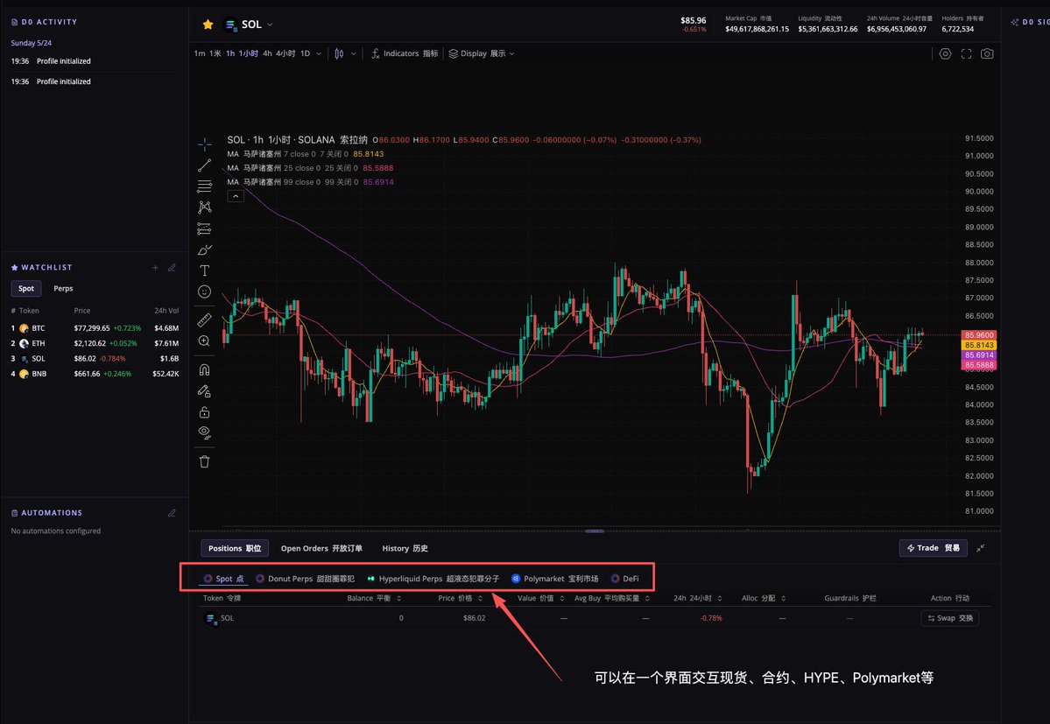Open chart settings hexagon icon

click(x=945, y=53)
